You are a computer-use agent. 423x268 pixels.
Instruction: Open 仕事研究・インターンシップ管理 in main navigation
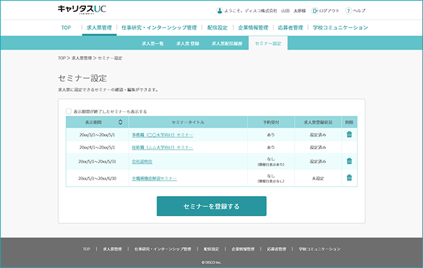coord(159,28)
